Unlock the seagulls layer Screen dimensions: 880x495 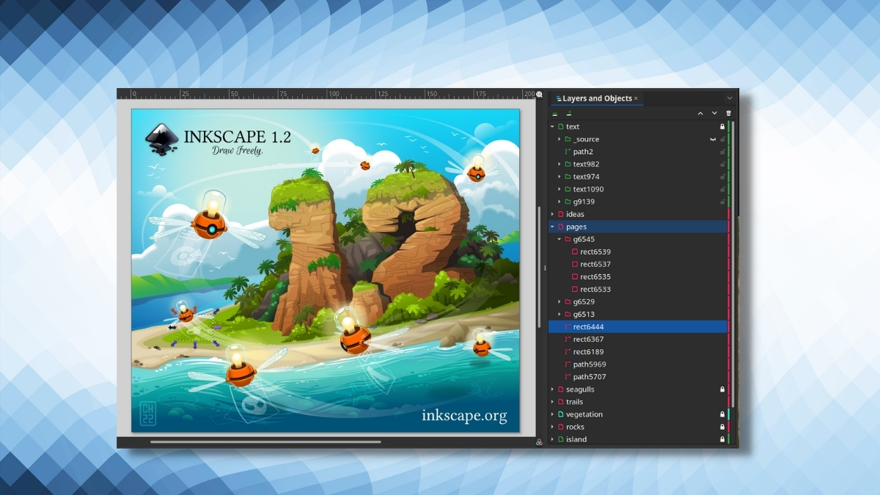(x=722, y=389)
